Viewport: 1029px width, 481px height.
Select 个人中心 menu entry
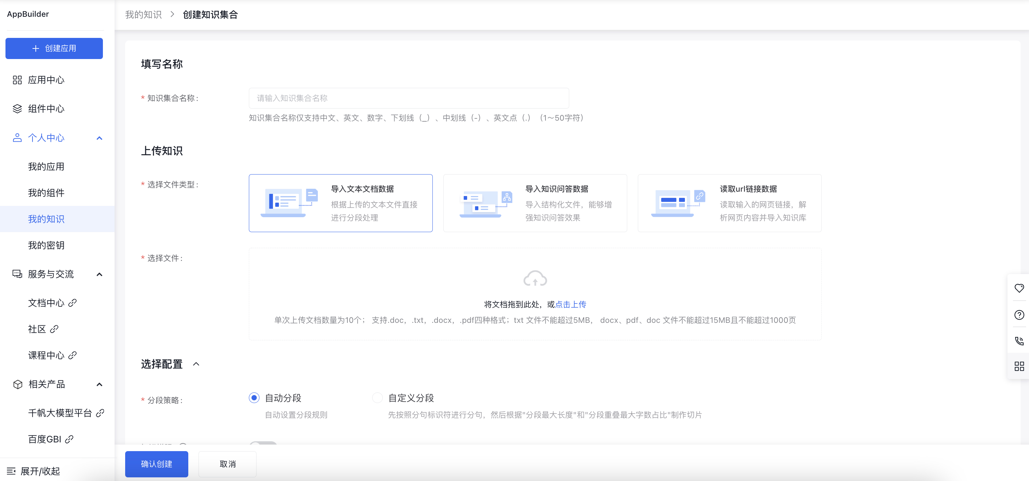(46, 138)
